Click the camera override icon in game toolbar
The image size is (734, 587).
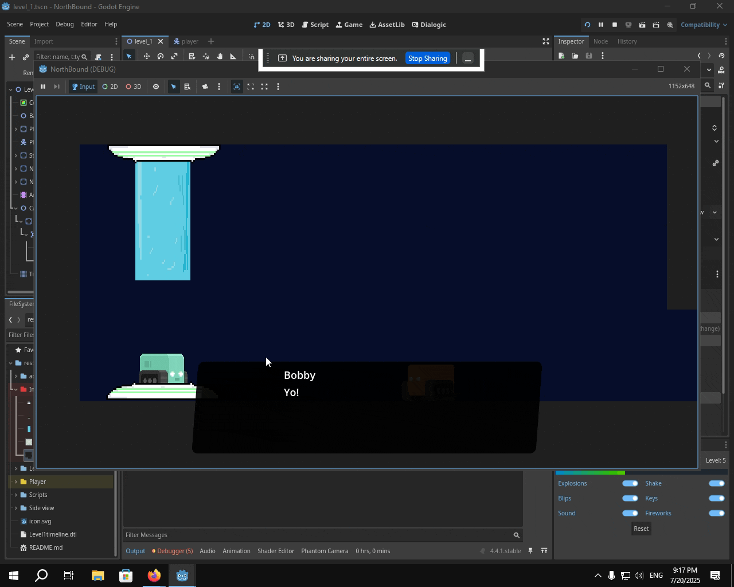(205, 87)
